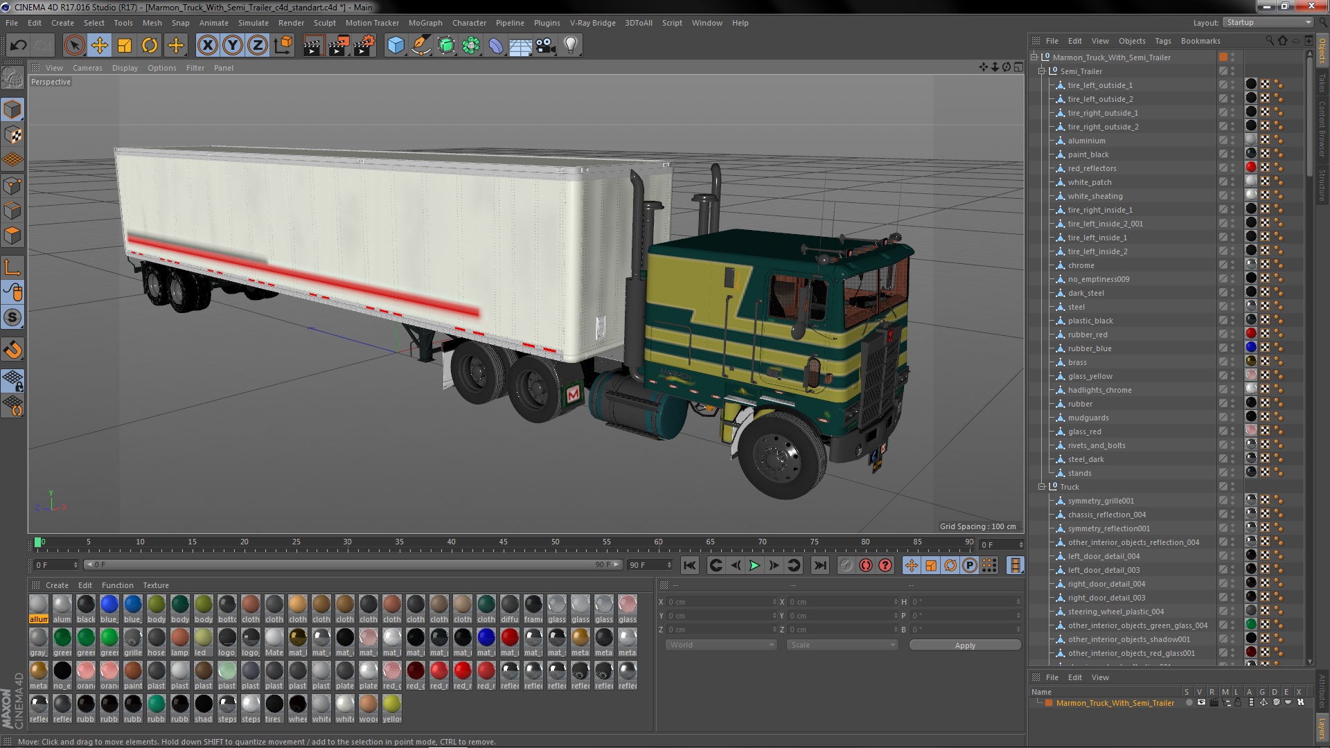Collapse the Semi_Trailer group
Viewport: 1330px width, 748px height.
(1042, 71)
